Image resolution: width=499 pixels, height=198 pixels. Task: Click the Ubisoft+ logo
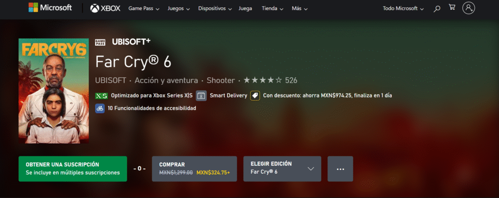coord(131,42)
